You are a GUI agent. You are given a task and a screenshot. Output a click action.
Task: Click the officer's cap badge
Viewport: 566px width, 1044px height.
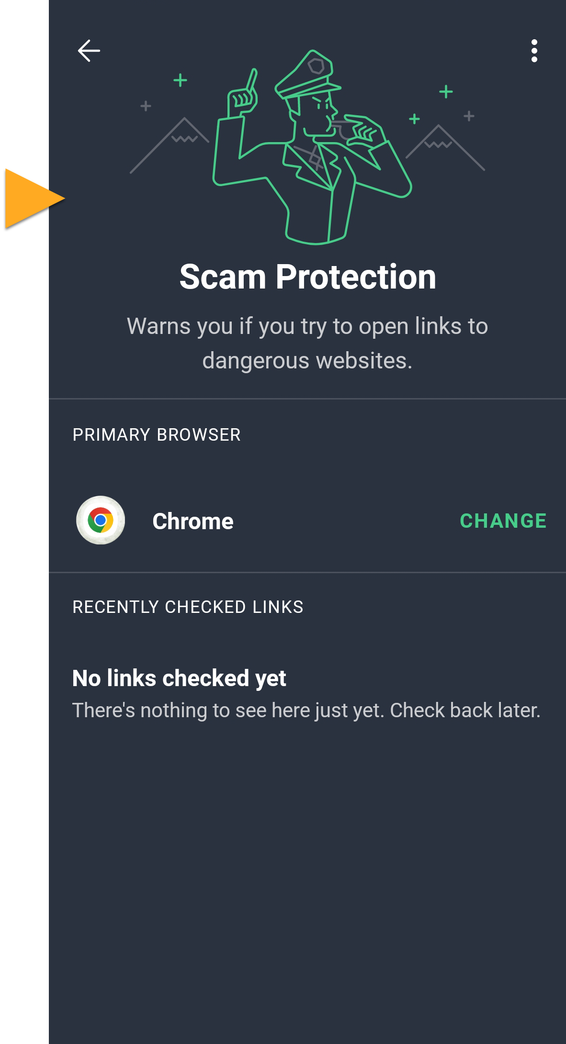tap(317, 65)
